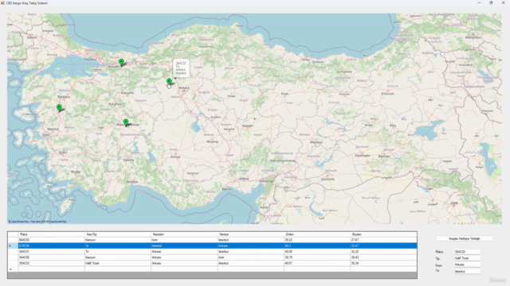Sort by the AracTipi column header
Screen dimensions: 510x286
pyautogui.click(x=118, y=234)
